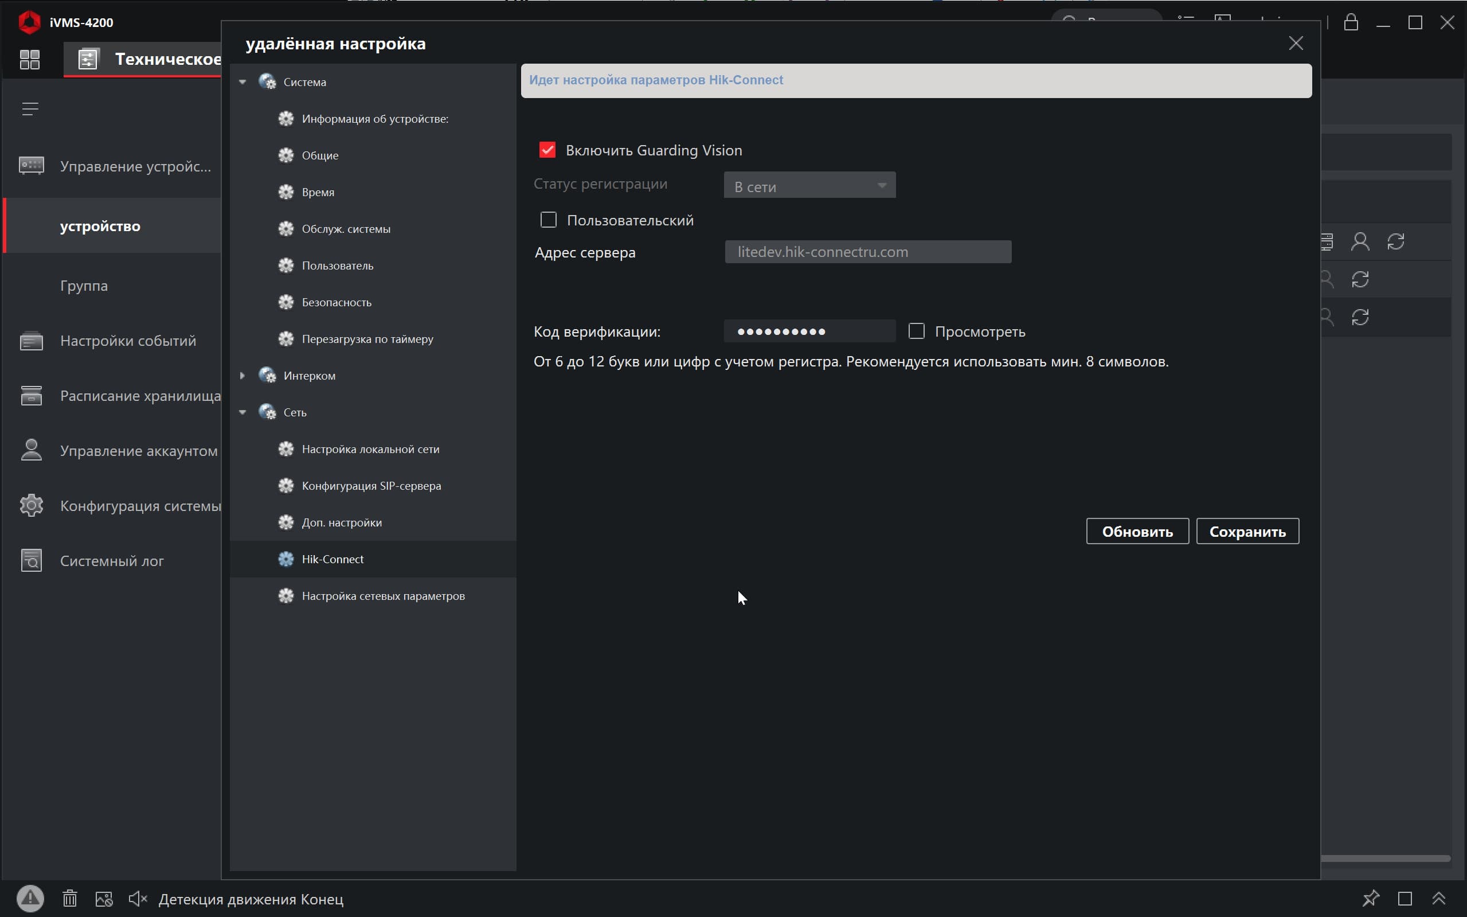Open the module grid menu icon
Image resolution: width=1467 pixels, height=917 pixels.
coord(29,60)
